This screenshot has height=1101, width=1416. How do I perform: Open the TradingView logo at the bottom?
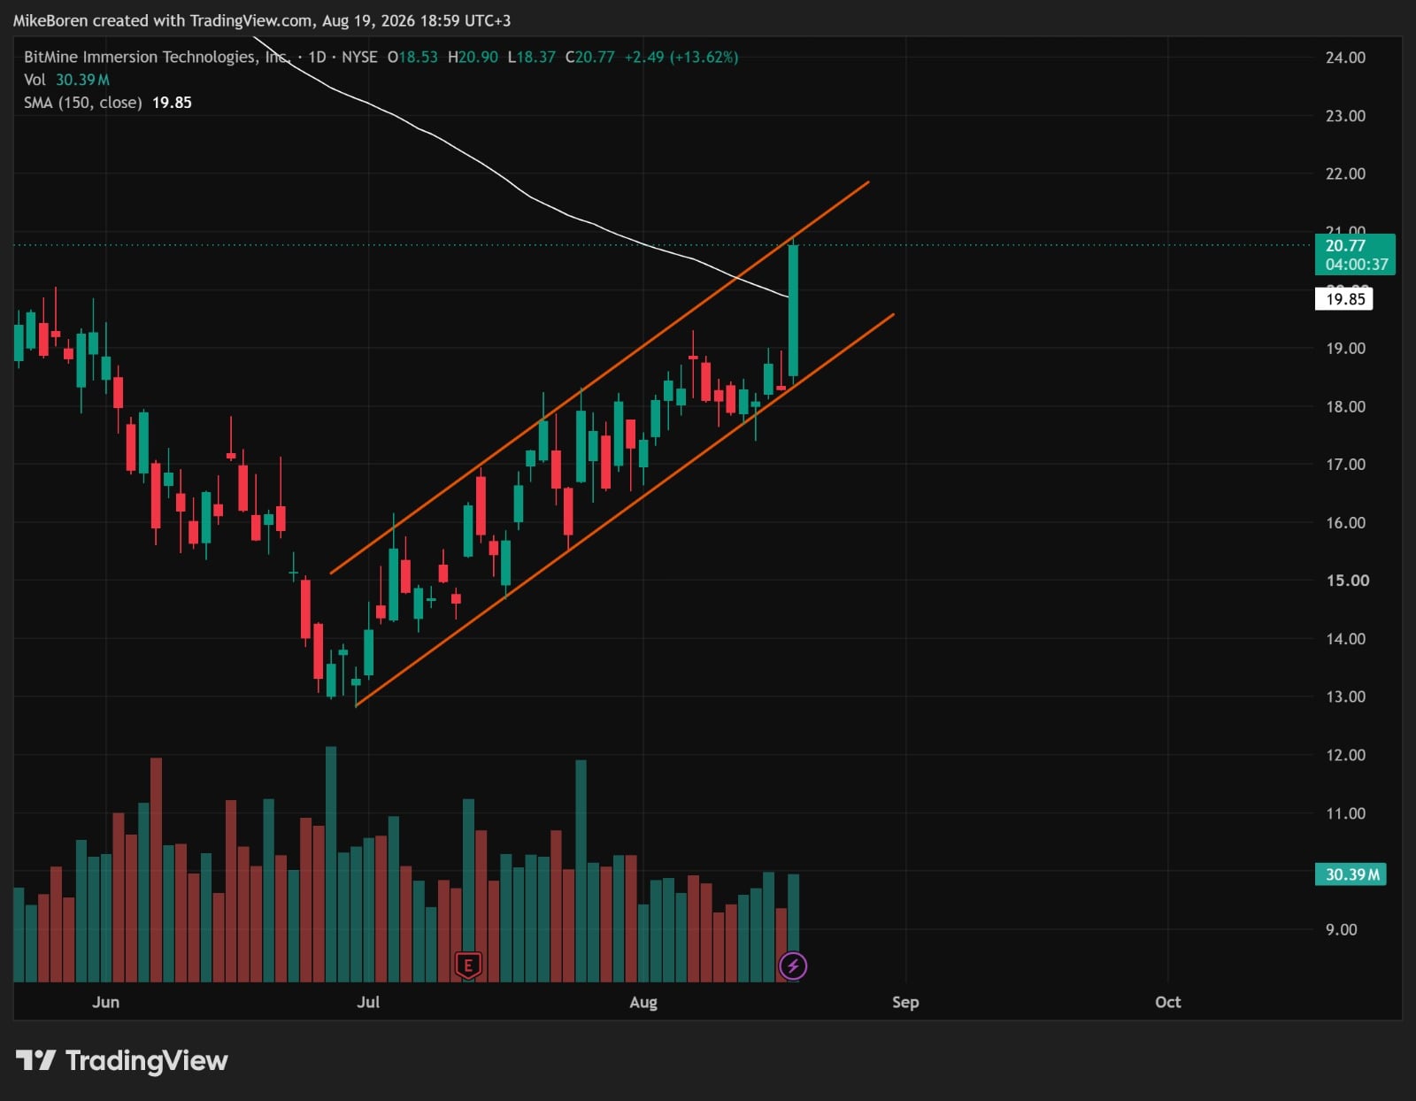121,1060
